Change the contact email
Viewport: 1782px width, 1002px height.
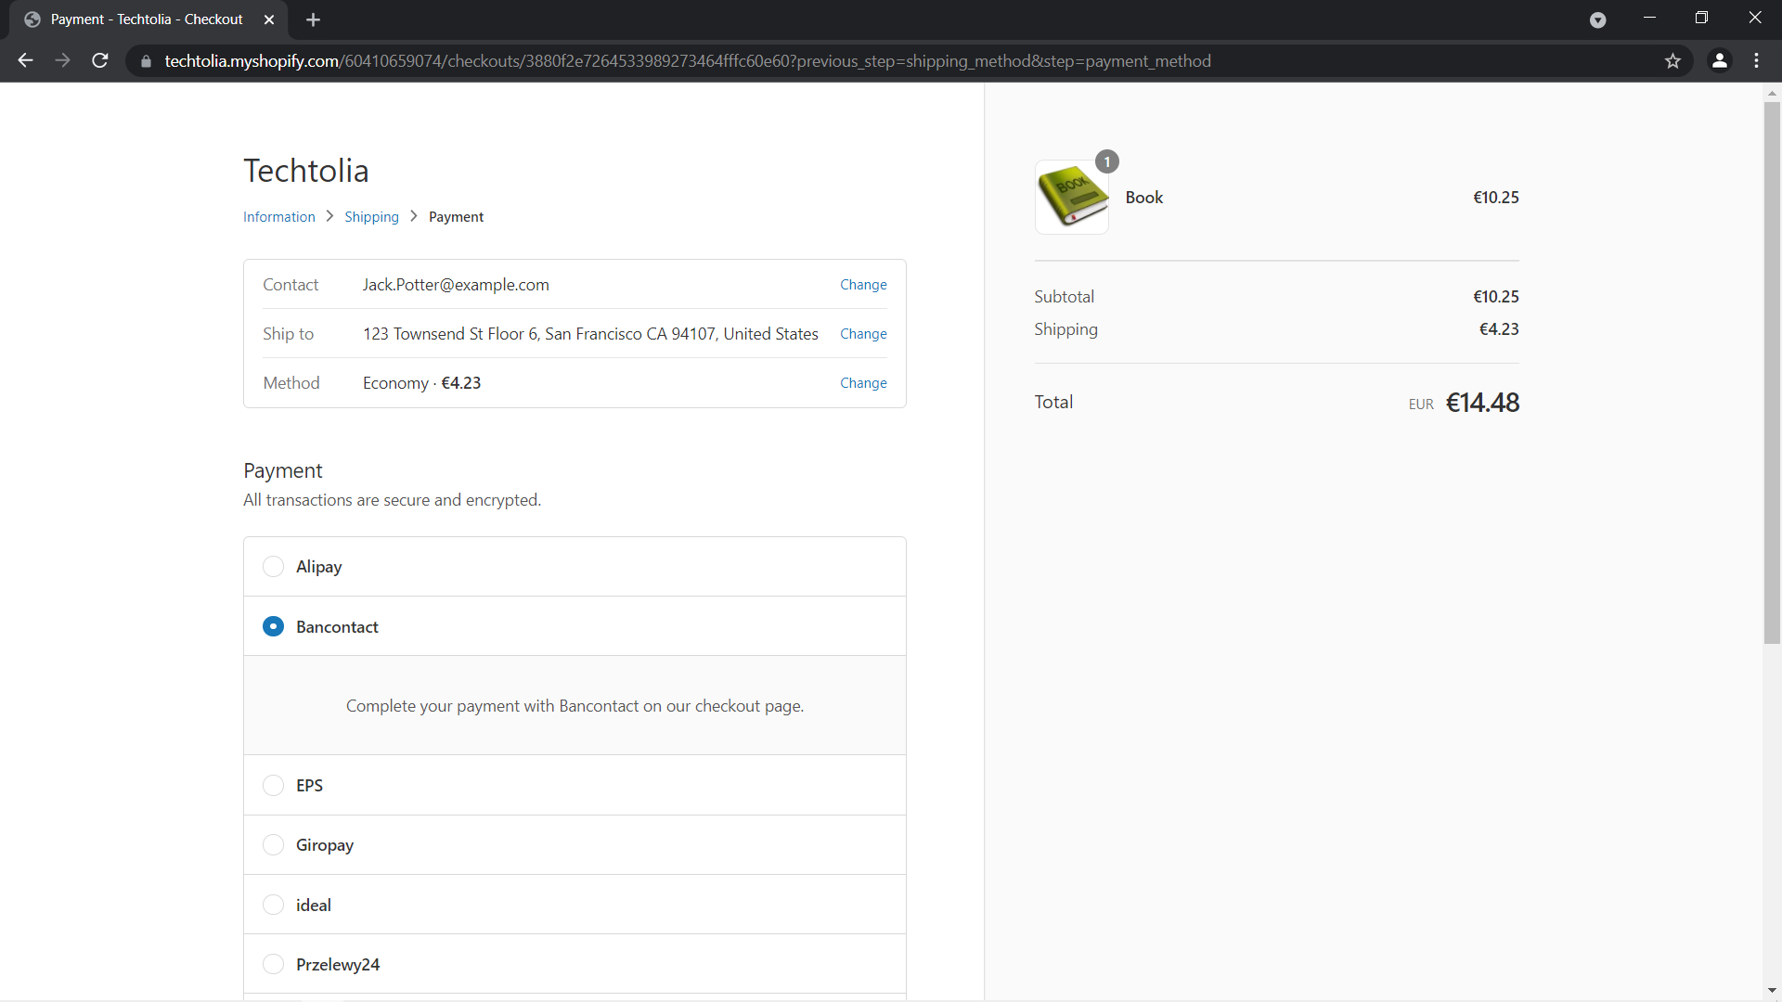[863, 285]
